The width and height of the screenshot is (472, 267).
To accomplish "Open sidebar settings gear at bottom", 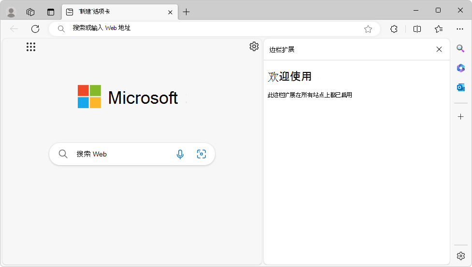I will coord(460,256).
